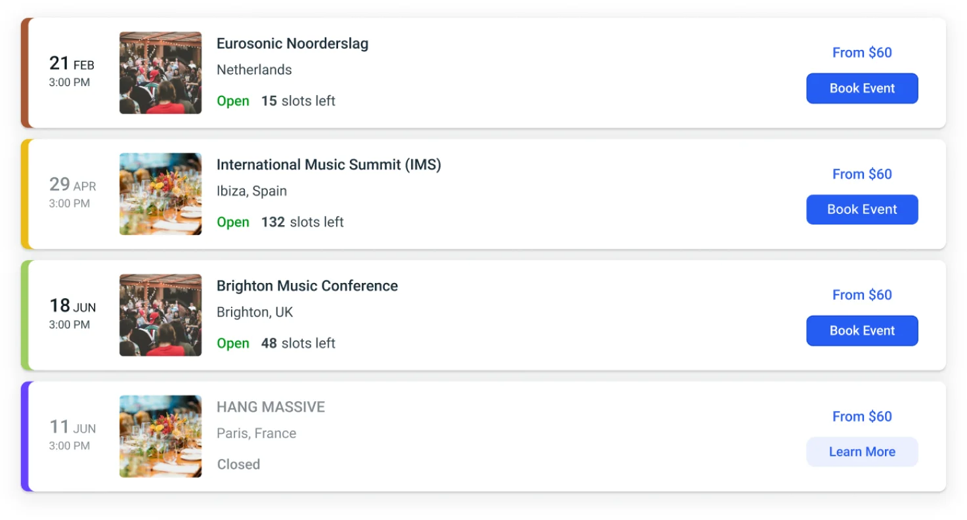Click the Closed status label on HANG MASSIVE
Viewport: 967px width, 520px height.
[238, 464]
